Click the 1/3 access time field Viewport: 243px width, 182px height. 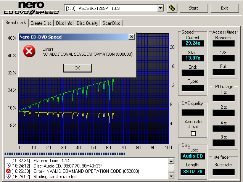pos(224,58)
